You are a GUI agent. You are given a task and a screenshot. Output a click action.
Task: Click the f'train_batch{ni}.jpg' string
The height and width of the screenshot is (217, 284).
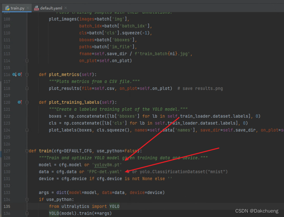pos(162,54)
